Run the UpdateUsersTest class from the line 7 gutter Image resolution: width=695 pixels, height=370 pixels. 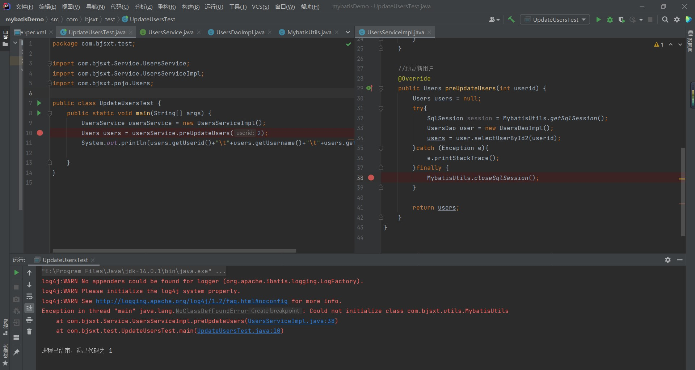39,103
